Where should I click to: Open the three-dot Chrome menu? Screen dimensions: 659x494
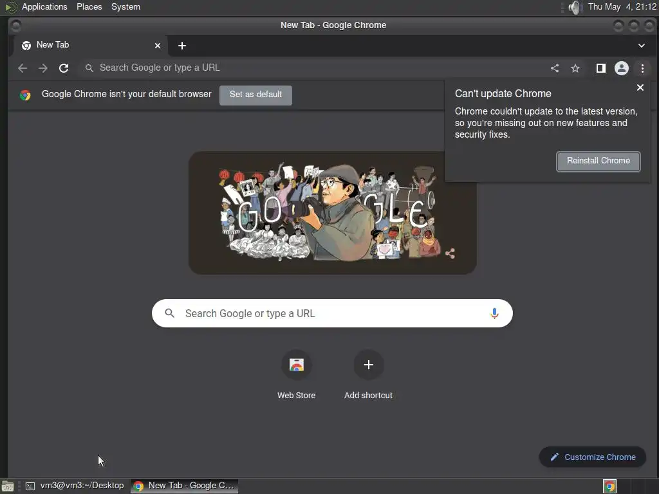(x=643, y=68)
